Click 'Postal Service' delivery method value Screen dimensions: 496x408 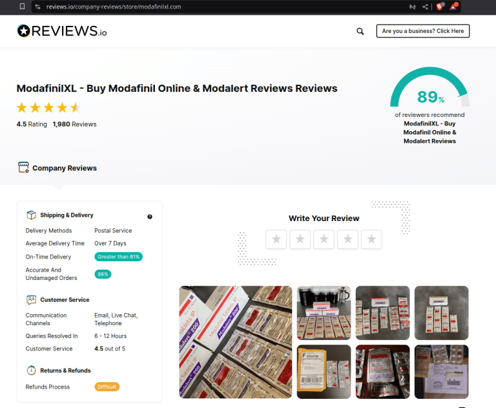[113, 231]
